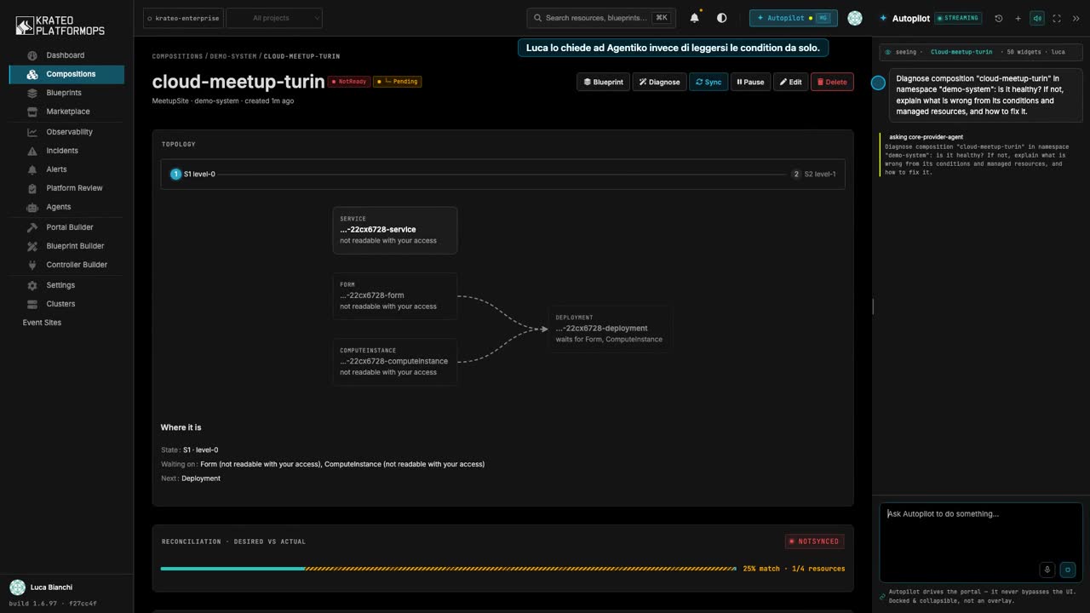Click the Blueprint Builder tools icon
This screenshot has width=1090, height=613.
tap(32, 246)
